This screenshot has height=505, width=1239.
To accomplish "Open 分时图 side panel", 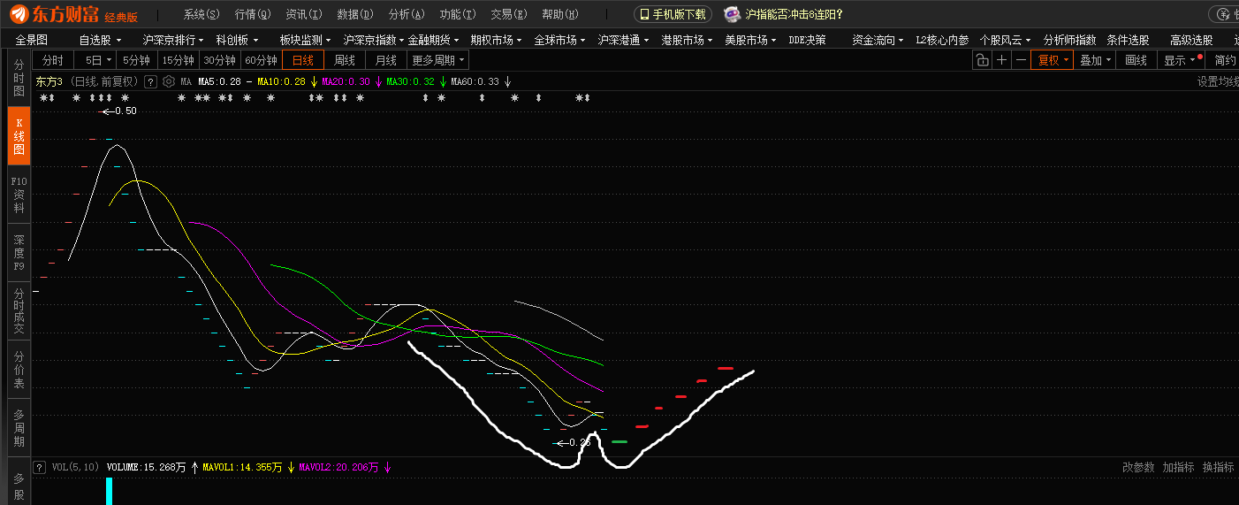I will tap(19, 79).
